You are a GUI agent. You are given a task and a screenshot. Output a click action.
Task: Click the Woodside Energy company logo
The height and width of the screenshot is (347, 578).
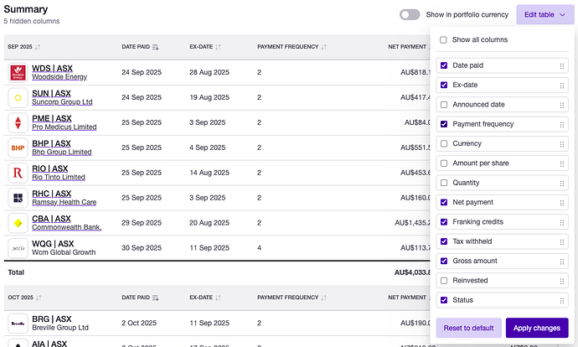18,73
